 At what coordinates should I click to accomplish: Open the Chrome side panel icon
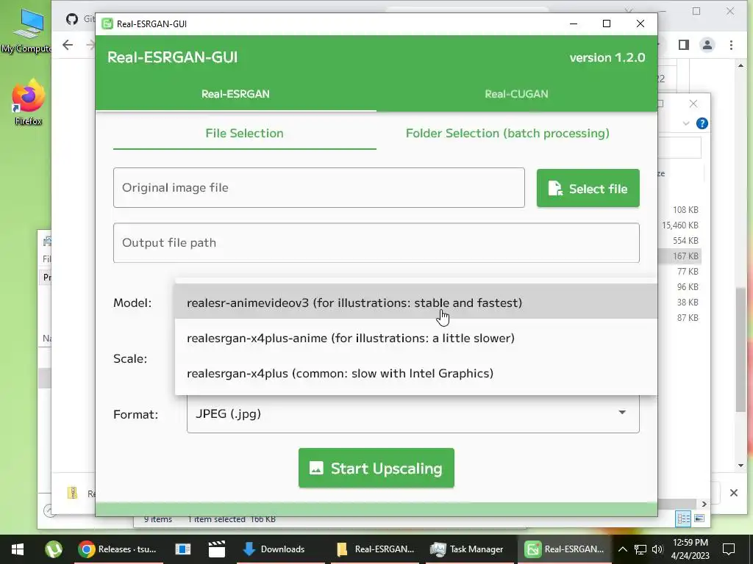683,45
